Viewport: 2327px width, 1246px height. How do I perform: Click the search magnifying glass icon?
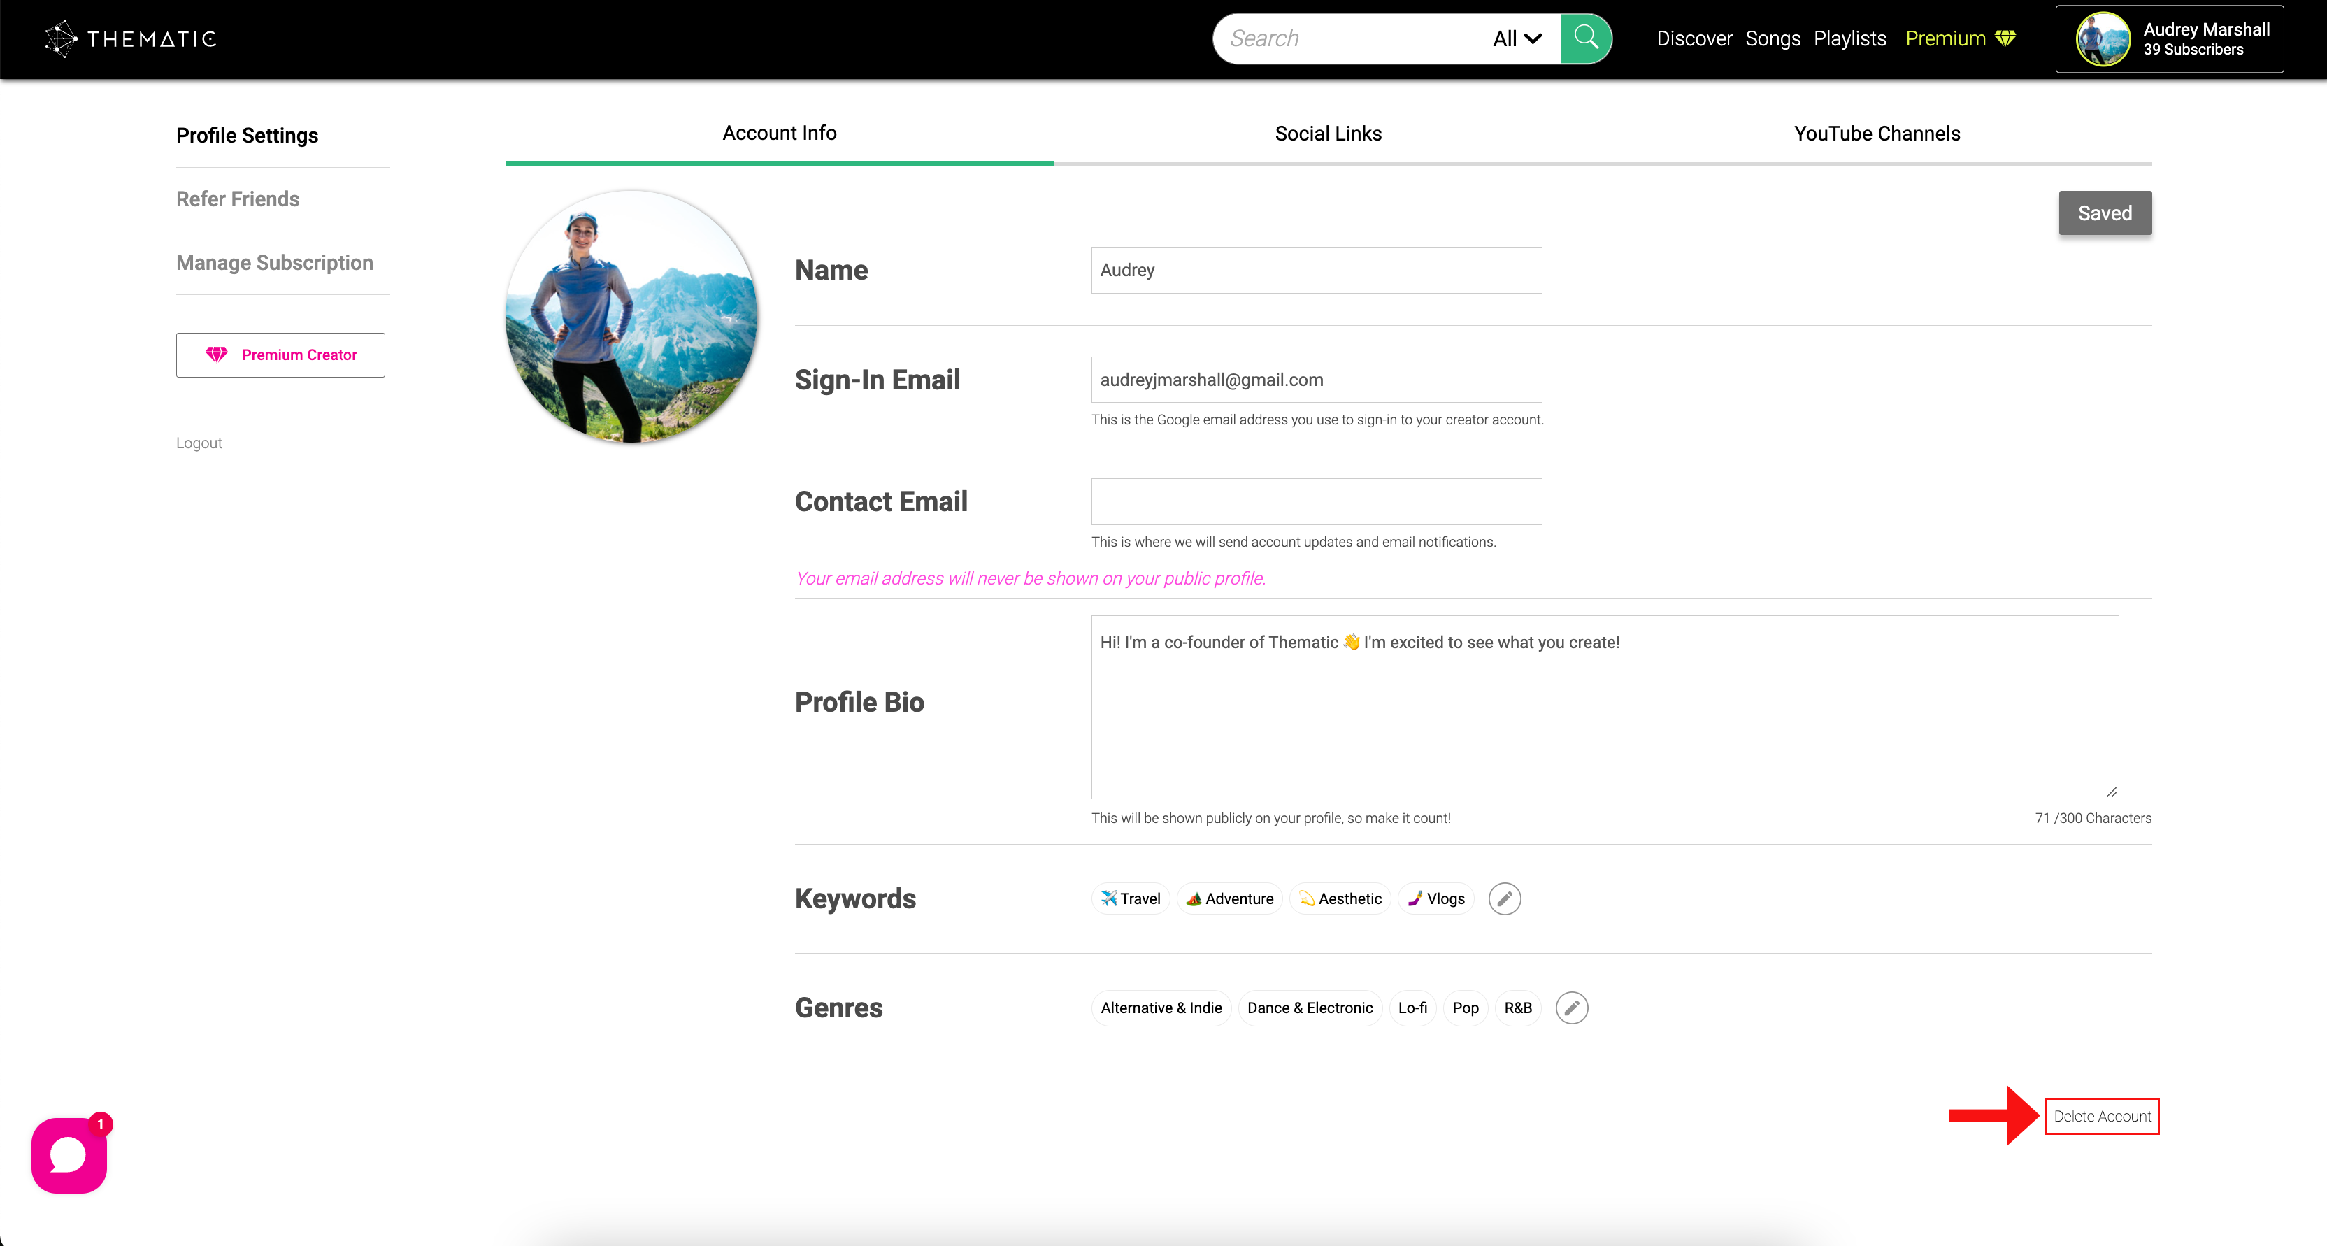click(x=1585, y=37)
